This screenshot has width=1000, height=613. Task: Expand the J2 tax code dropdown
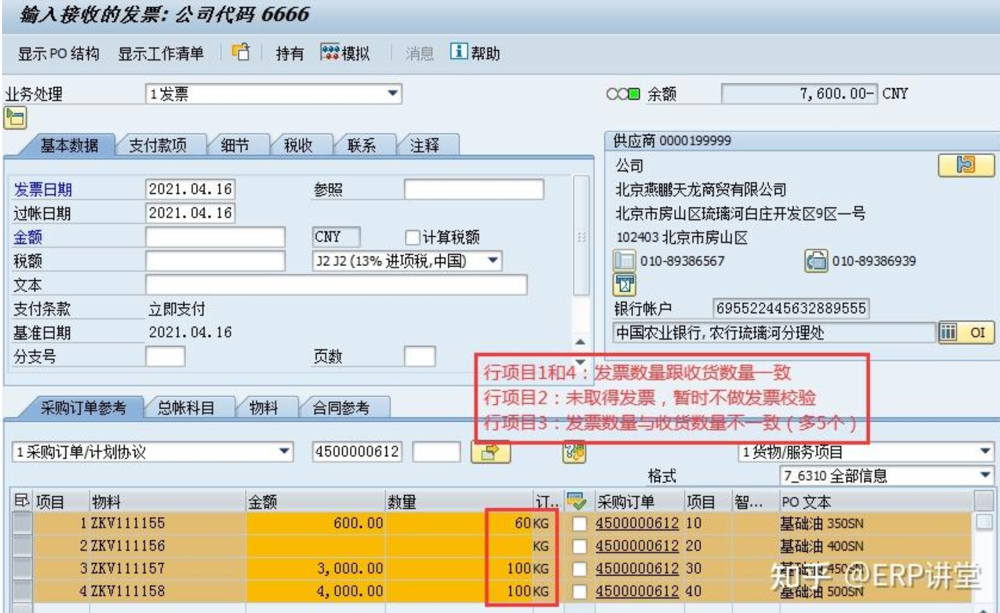point(493,260)
